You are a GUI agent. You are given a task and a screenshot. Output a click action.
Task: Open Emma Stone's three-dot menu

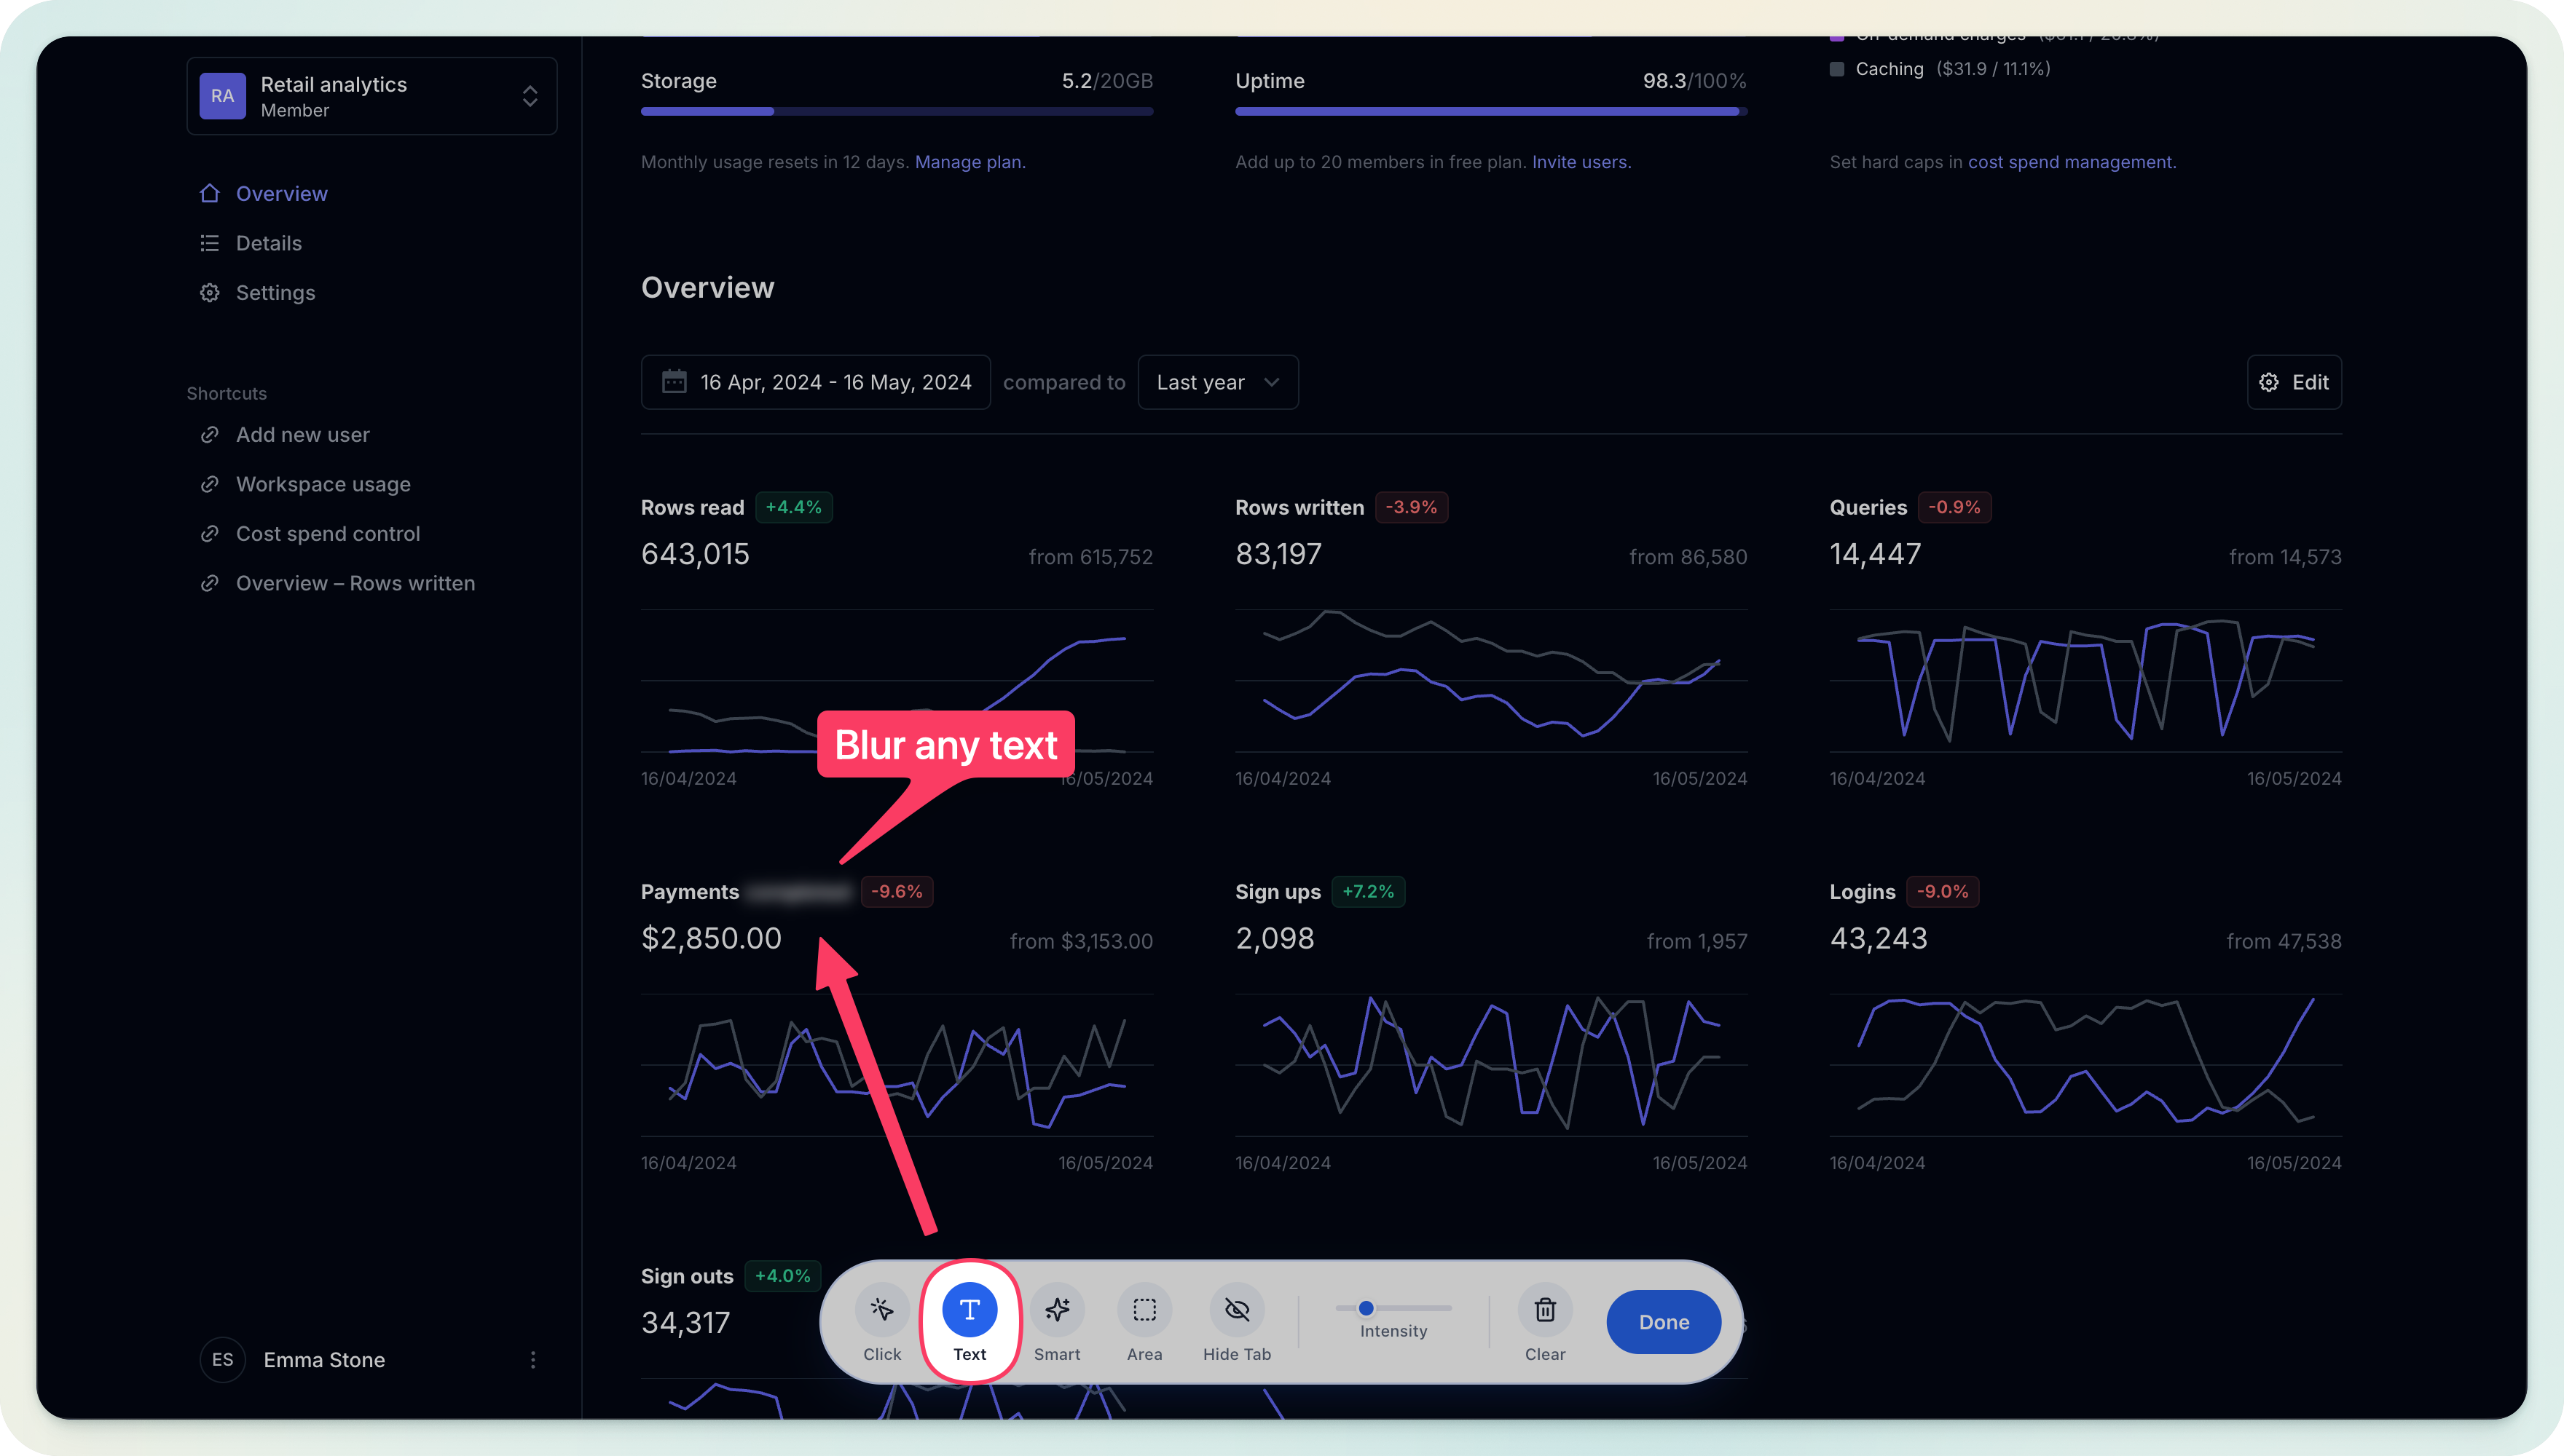[533, 1360]
